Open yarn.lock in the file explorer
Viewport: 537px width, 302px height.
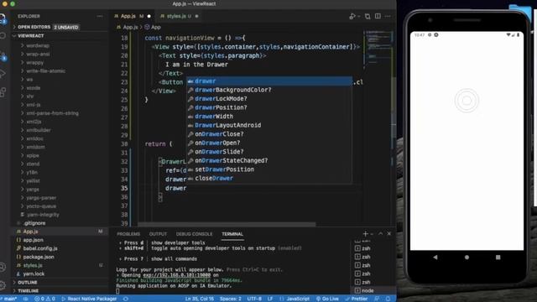(x=34, y=274)
